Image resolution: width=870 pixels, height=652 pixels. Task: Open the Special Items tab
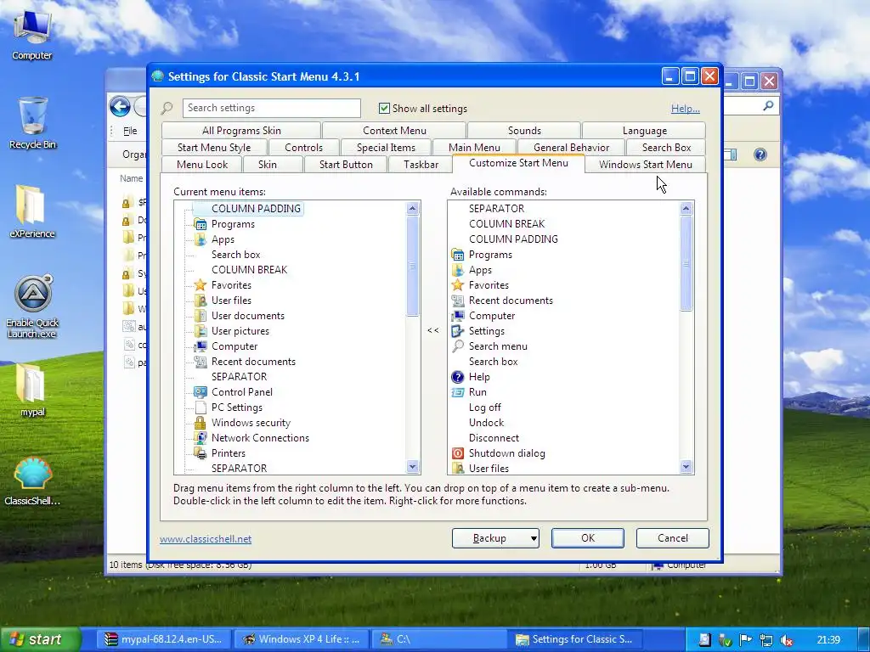(386, 148)
